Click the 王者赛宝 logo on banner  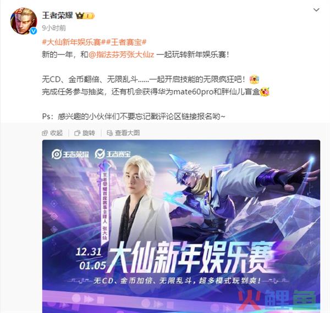coord(113,154)
